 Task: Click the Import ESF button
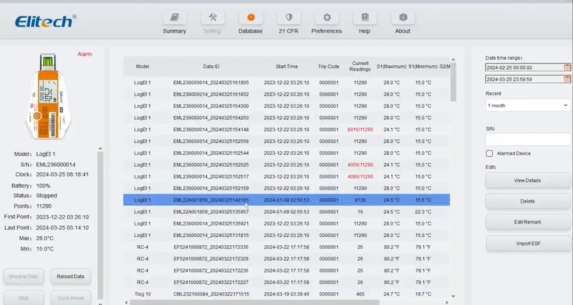528,244
